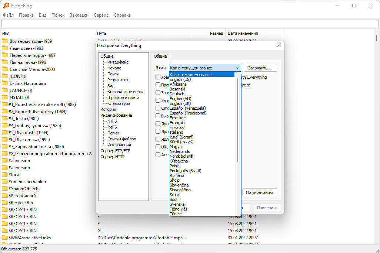Click folder icon of Вольному воля-1989
This screenshot has width=380, height=253.
tap(5, 41)
